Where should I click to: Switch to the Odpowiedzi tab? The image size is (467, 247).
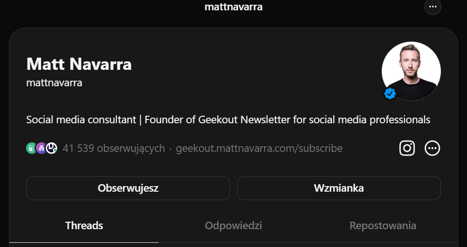coord(233,225)
